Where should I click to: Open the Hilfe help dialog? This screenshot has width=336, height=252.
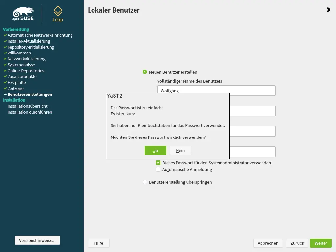[98, 243]
